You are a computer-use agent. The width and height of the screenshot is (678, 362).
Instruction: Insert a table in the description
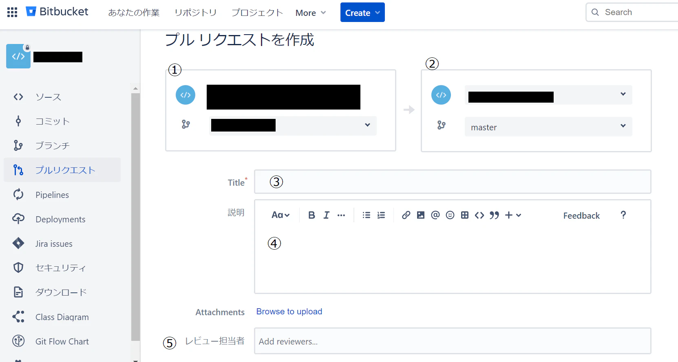tap(465, 215)
